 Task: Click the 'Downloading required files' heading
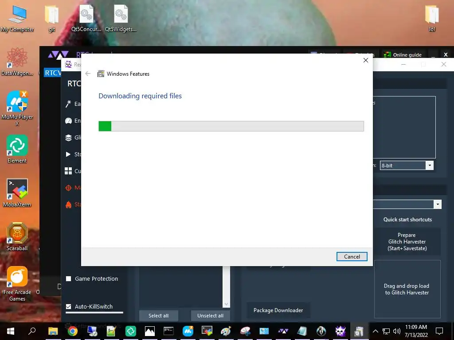[x=140, y=96]
